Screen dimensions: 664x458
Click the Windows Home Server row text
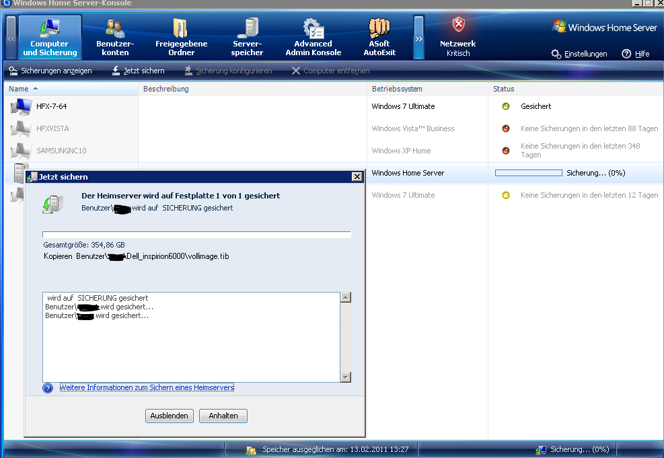[408, 173]
